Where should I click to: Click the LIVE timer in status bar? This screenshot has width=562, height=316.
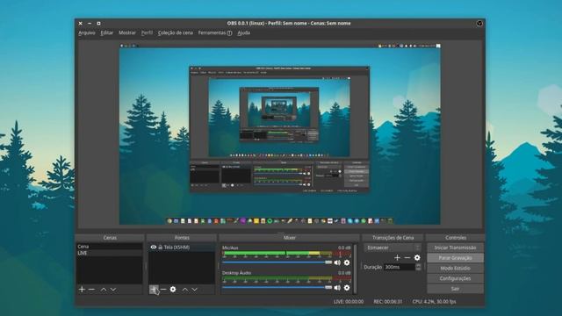tap(349, 302)
